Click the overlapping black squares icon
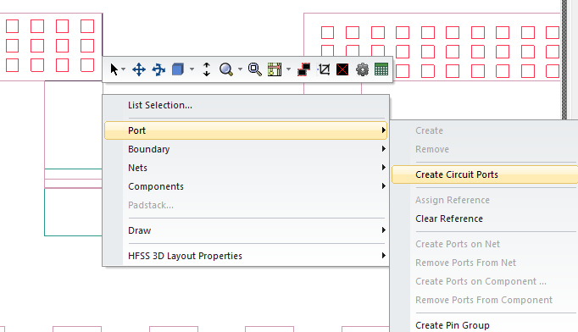This screenshot has width=578, height=332. pos(303,69)
